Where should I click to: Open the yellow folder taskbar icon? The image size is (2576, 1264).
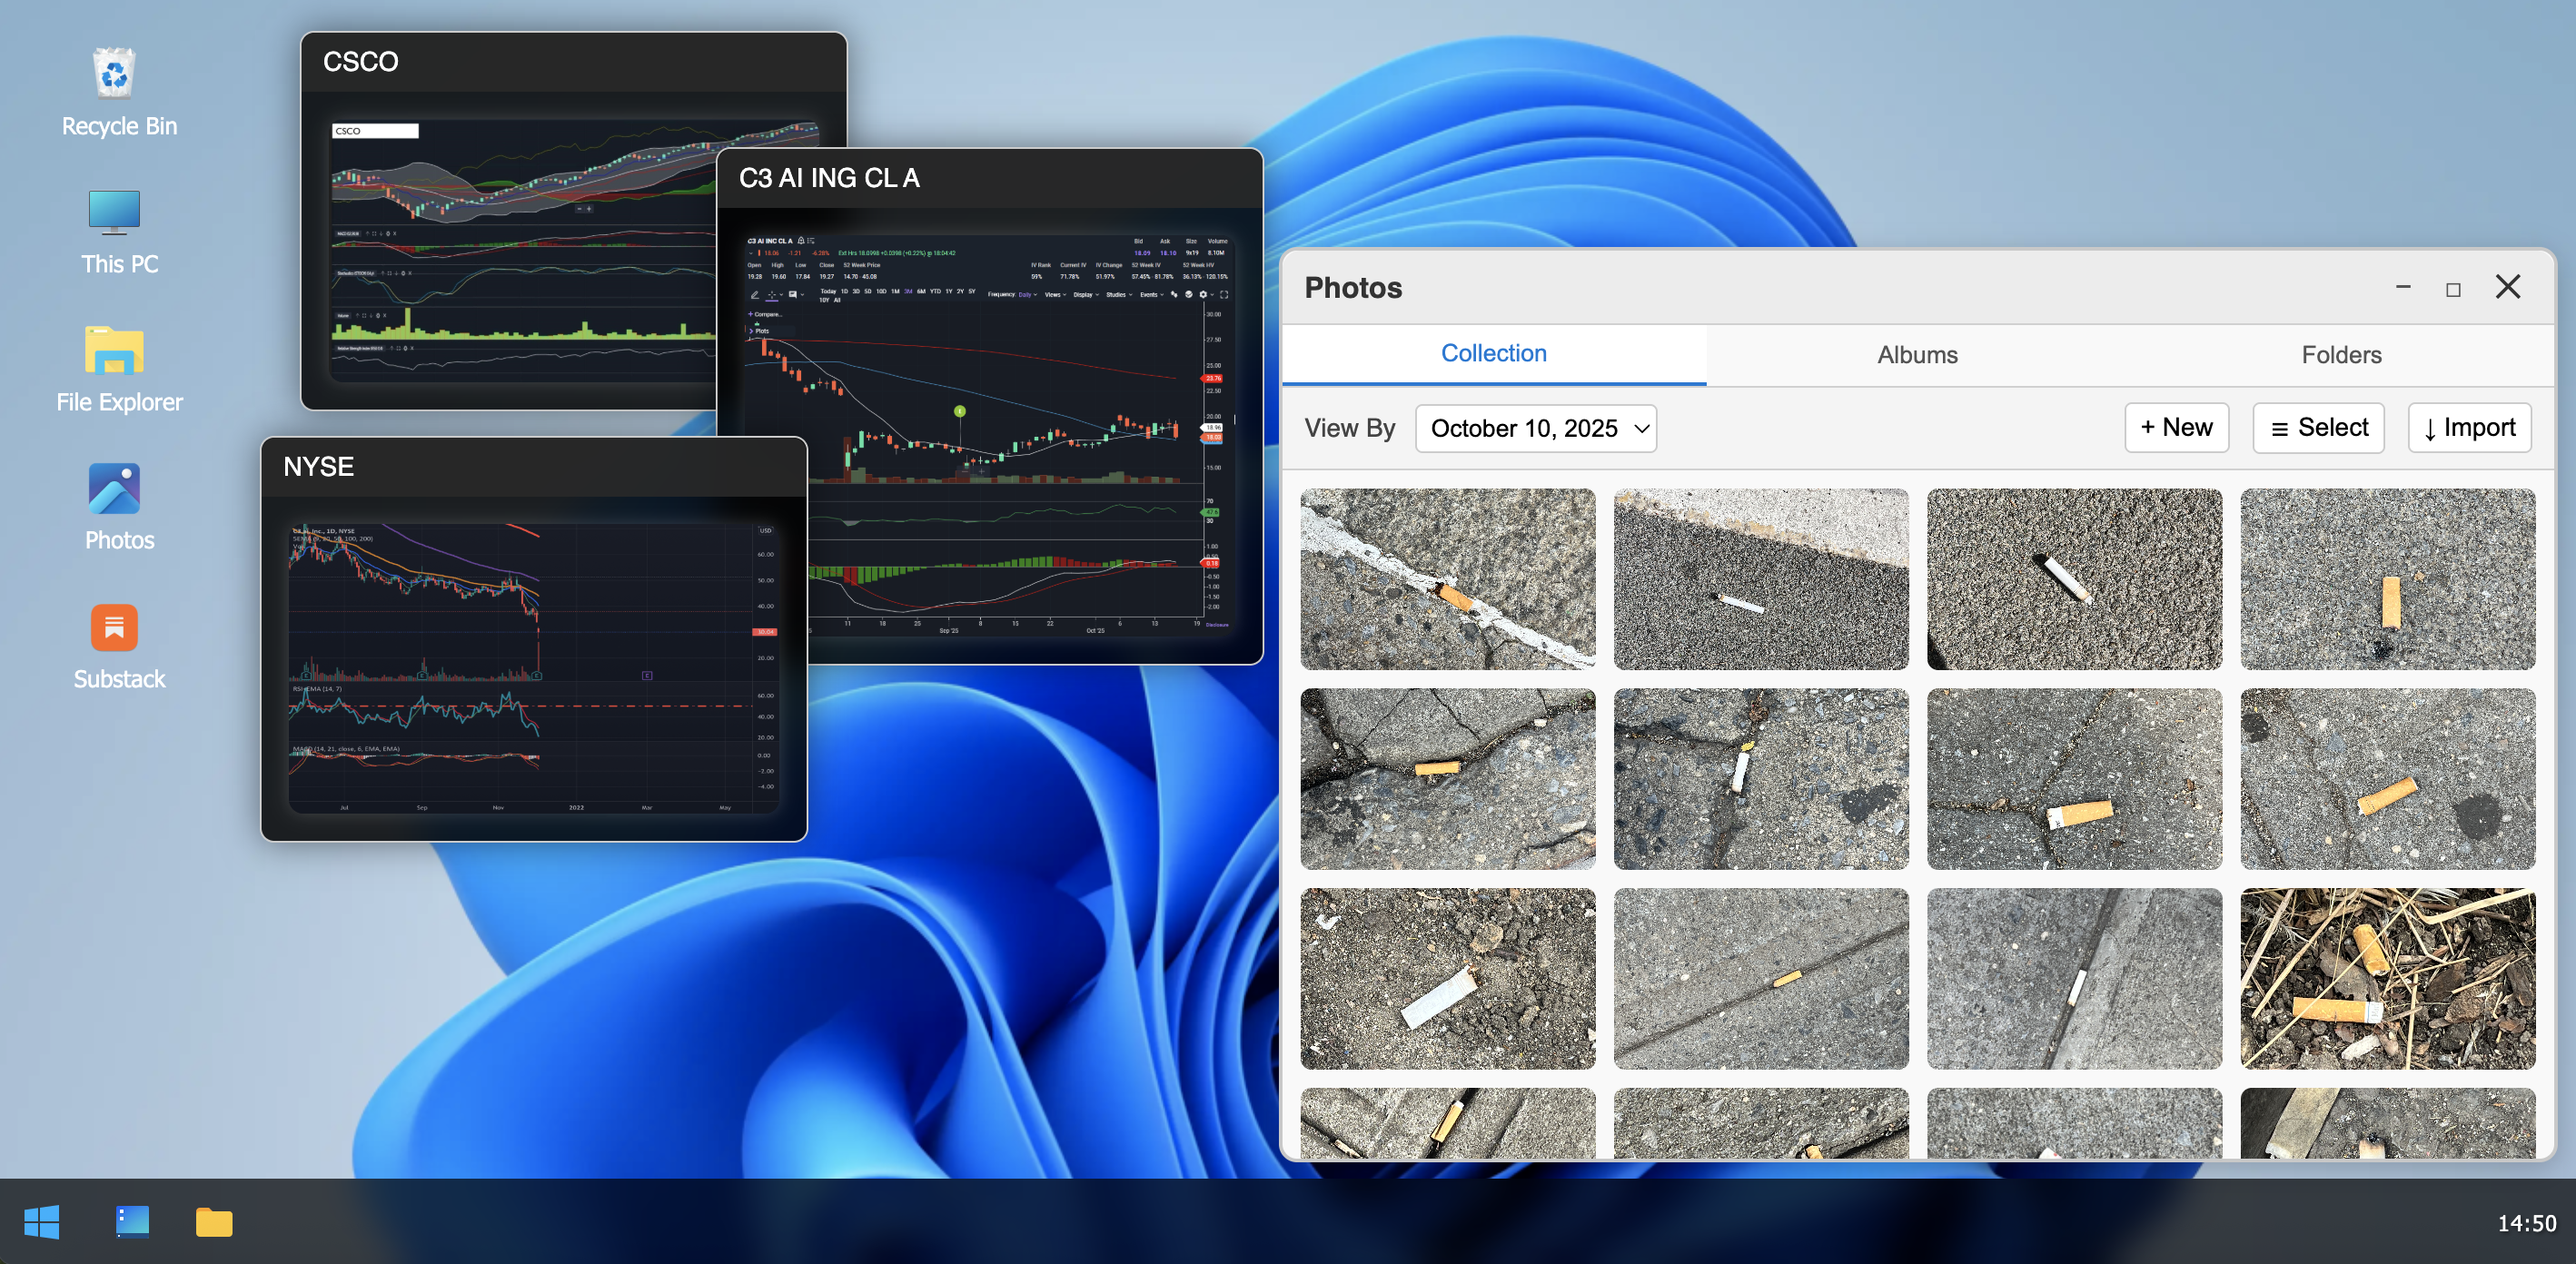coord(214,1221)
